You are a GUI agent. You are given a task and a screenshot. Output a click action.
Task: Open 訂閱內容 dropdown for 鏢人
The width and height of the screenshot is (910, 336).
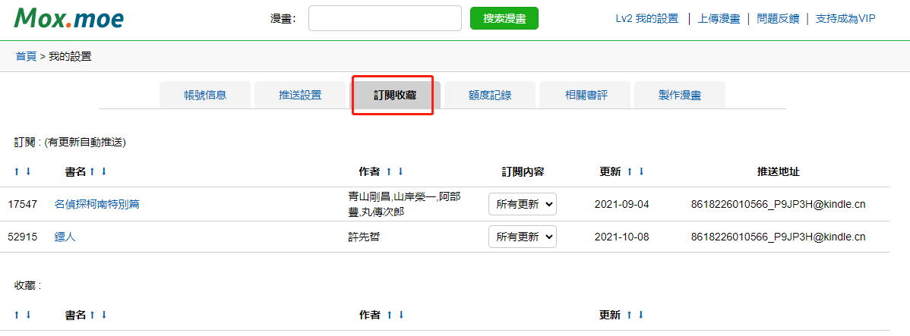(523, 237)
